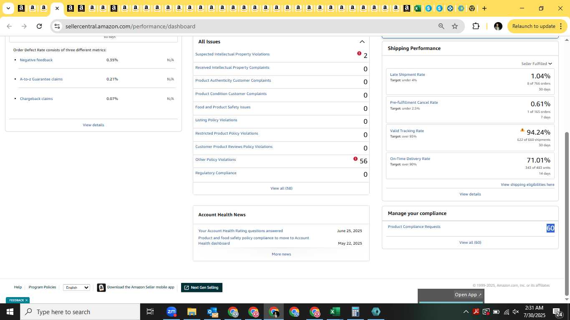
Task: View site information icon in address bar
Action: [57, 26]
